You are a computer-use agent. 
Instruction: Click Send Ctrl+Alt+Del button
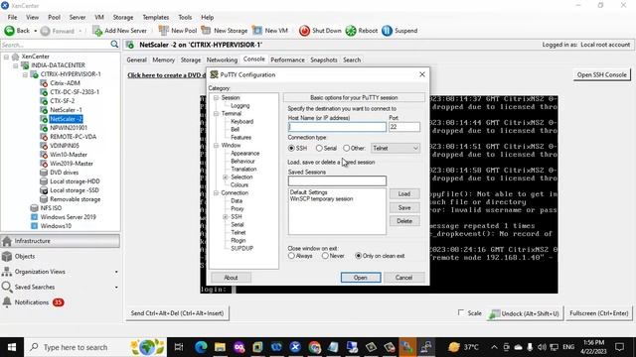pos(177,313)
